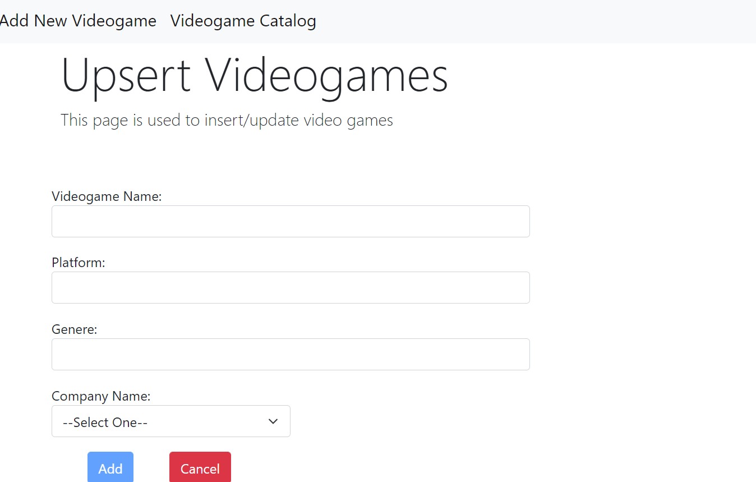756x482 pixels.
Task: Click the red Cancel button
Action: 200,467
